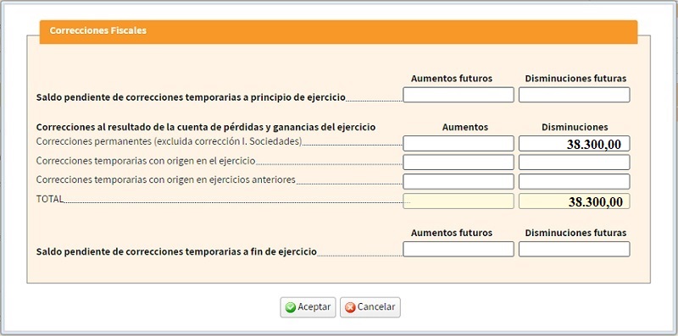Select Disminuciones futuras field at fin de ejercicio
The width and height of the screenshot is (678, 336).
tap(575, 249)
